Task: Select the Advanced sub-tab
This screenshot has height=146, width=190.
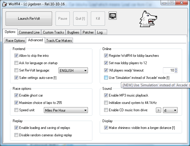Action: (x=35, y=40)
